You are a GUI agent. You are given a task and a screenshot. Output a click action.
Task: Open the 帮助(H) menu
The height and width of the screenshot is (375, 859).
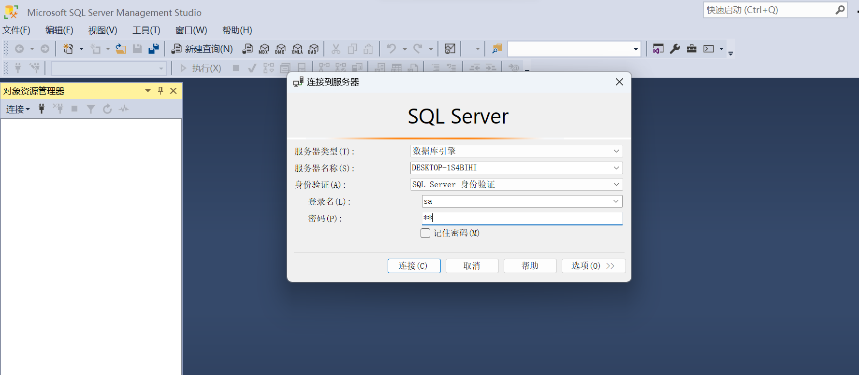coord(237,30)
